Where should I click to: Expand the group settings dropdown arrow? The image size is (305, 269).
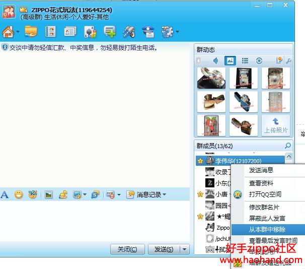[177, 32]
